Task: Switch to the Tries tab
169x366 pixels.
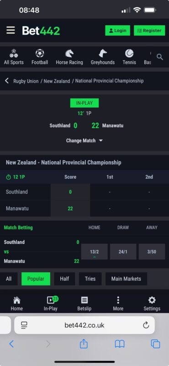Action: point(90,279)
